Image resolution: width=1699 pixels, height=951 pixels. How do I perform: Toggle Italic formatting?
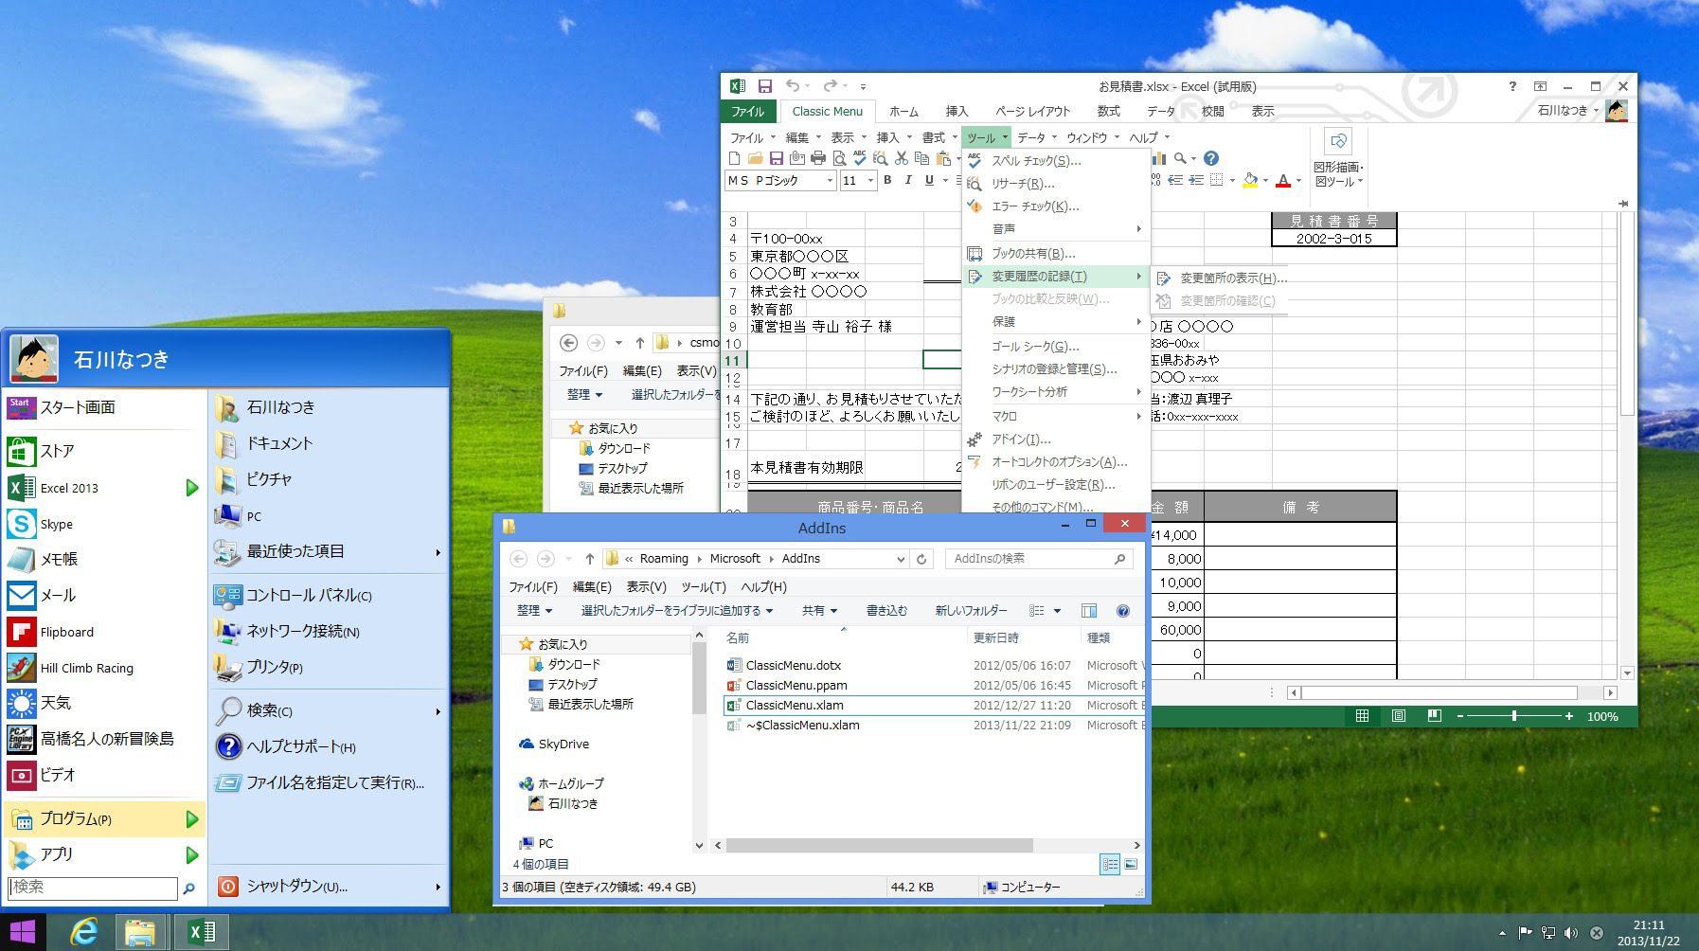tap(908, 181)
